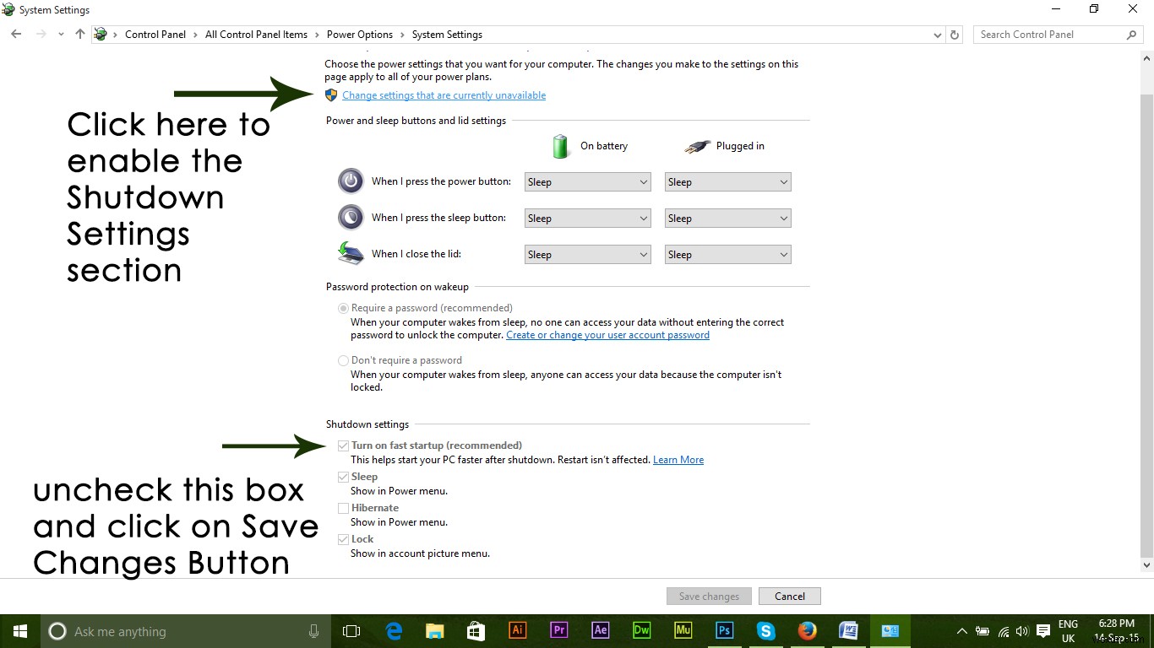Refresh the address bar location
The image size is (1154, 648).
pyautogui.click(x=955, y=35)
